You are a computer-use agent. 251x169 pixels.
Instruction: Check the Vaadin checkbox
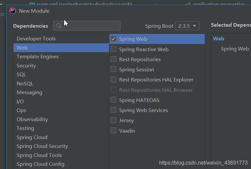click(x=114, y=131)
